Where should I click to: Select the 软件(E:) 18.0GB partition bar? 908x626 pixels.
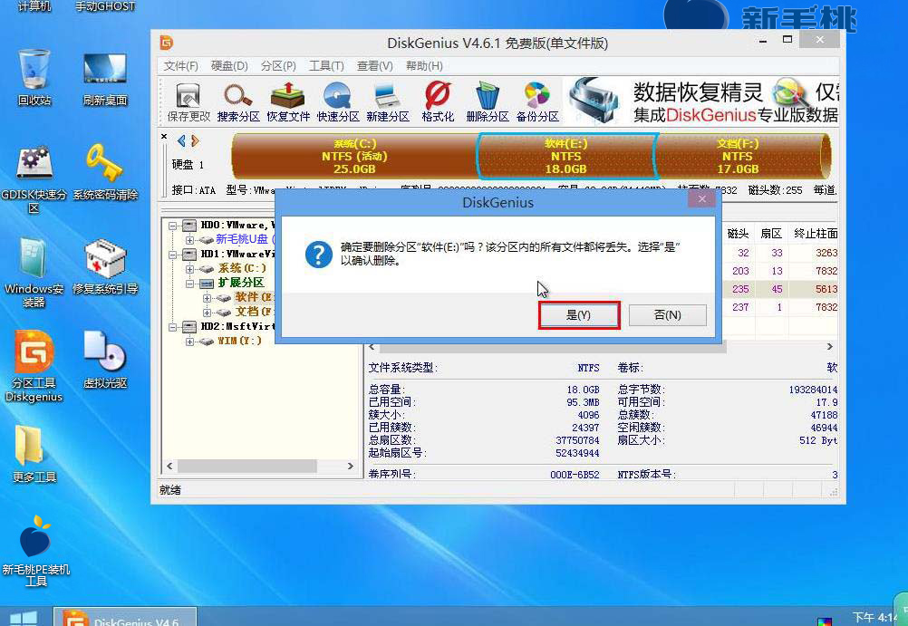click(565, 156)
